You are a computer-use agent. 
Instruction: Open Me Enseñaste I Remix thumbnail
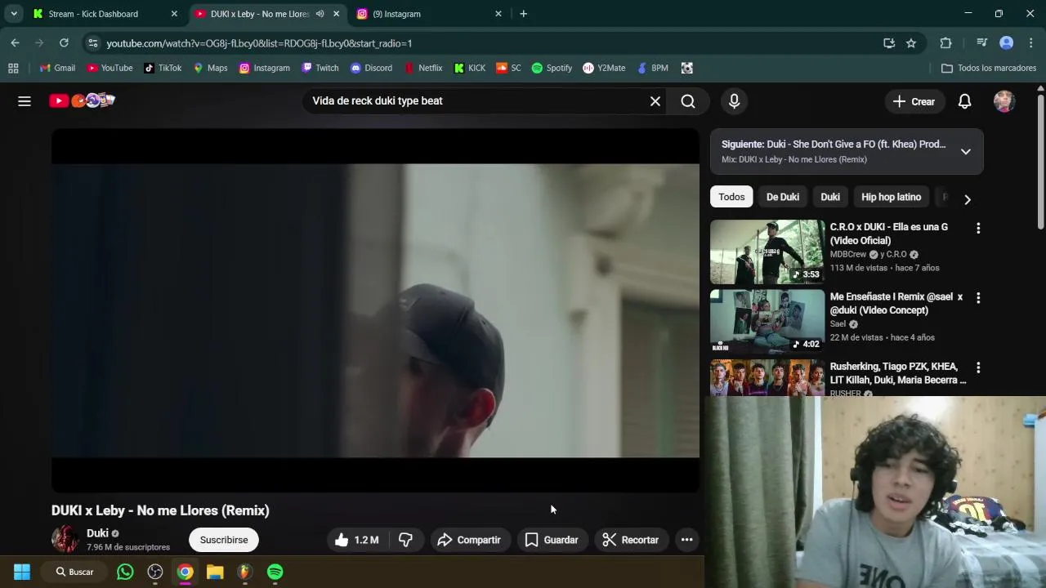pyautogui.click(x=767, y=321)
